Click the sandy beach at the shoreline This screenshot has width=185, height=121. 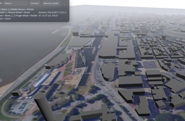coord(4,88)
